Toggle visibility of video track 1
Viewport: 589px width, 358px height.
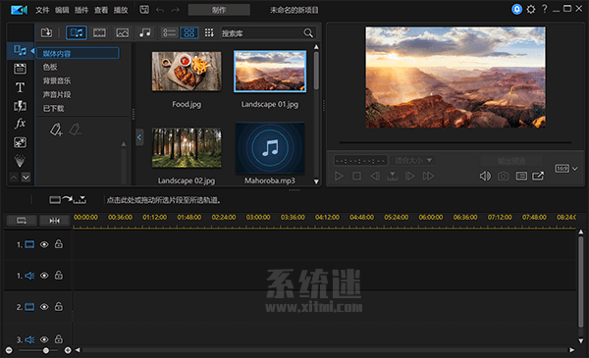pos(44,244)
